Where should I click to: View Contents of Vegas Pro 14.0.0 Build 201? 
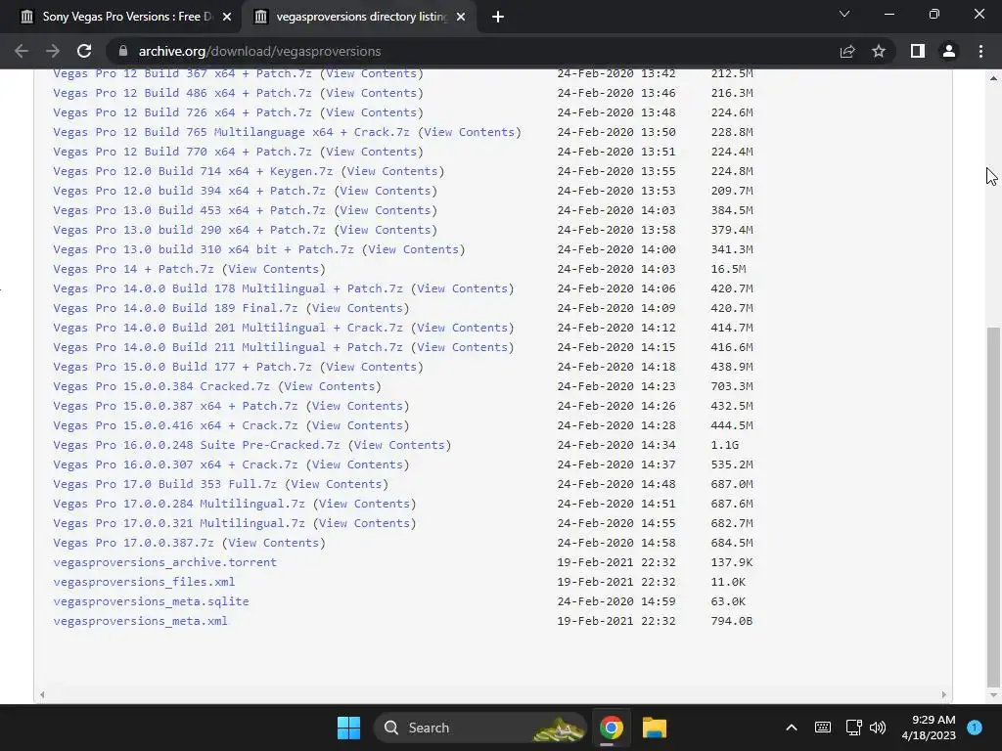463,328
